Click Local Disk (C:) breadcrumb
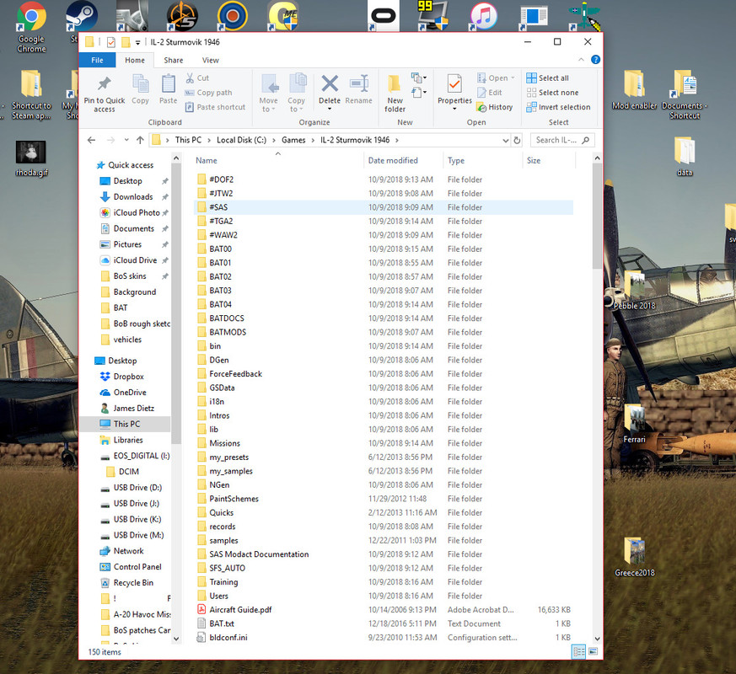The height and width of the screenshot is (674, 736). point(241,140)
